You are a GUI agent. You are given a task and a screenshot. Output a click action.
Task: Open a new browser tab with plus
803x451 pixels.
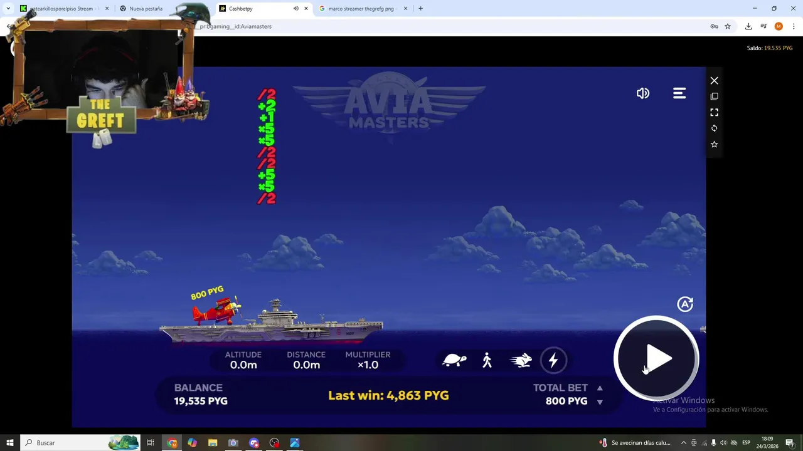coord(420,9)
